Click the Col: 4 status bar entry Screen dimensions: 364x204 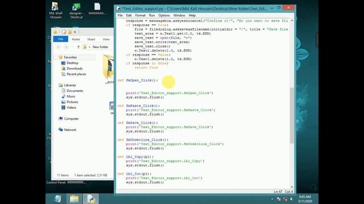click(x=289, y=192)
